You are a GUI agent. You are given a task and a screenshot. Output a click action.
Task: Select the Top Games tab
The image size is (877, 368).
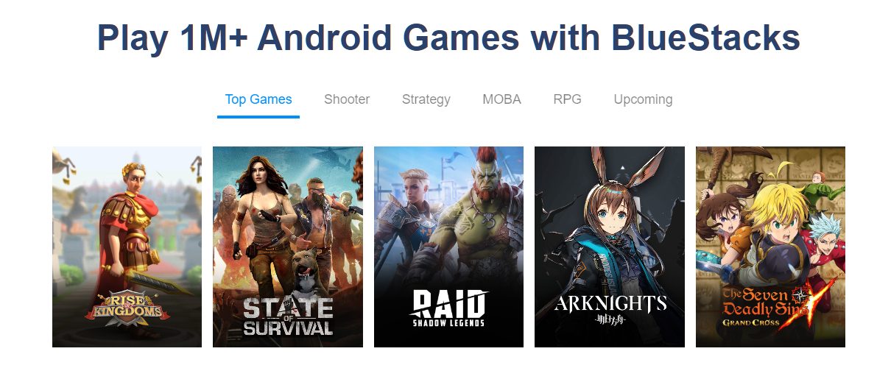[258, 99]
